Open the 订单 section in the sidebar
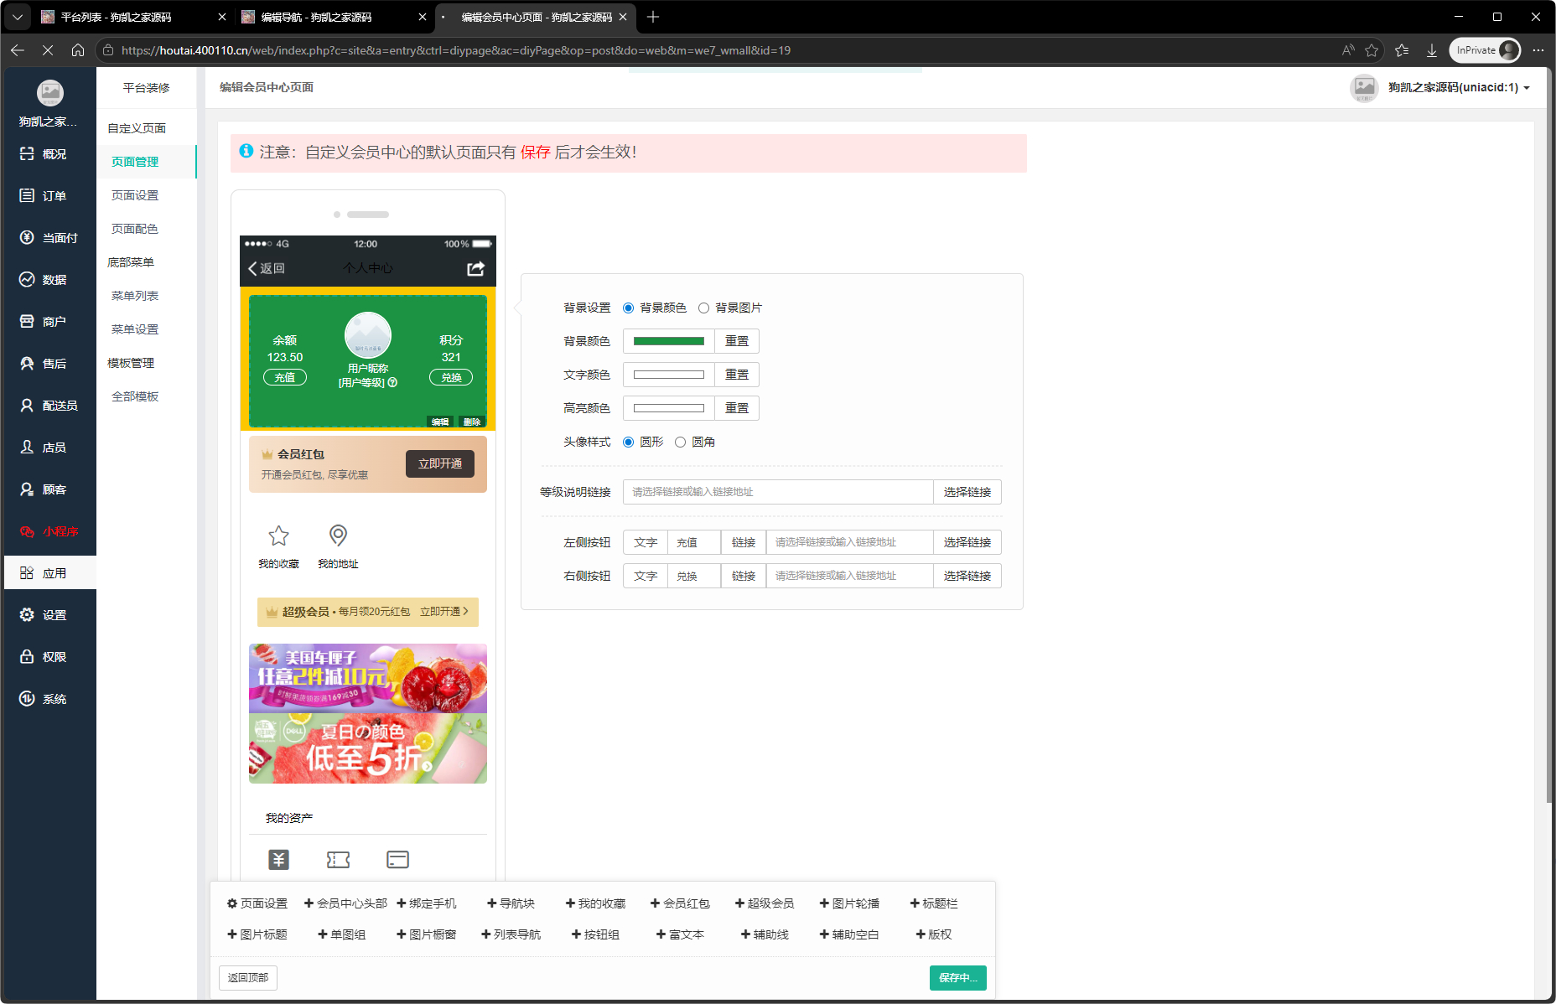The width and height of the screenshot is (1556, 1004). (50, 195)
